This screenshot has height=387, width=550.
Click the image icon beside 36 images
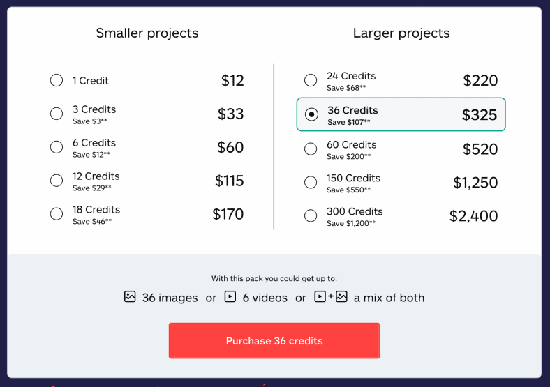click(130, 297)
